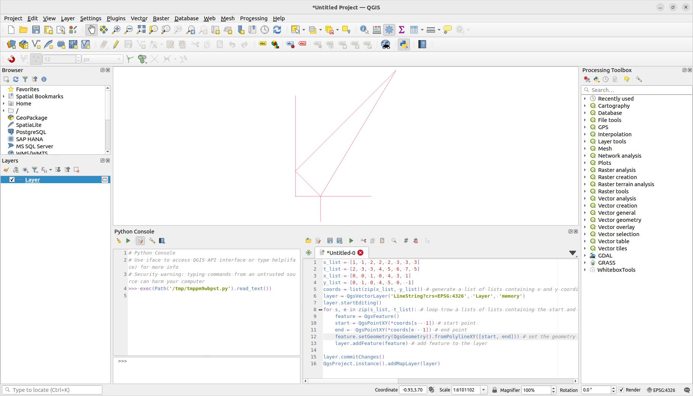Click the Coordinate value field
The image size is (693, 396).
point(412,390)
